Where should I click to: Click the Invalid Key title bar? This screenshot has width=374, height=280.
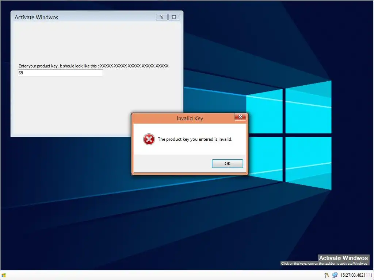(x=190, y=118)
